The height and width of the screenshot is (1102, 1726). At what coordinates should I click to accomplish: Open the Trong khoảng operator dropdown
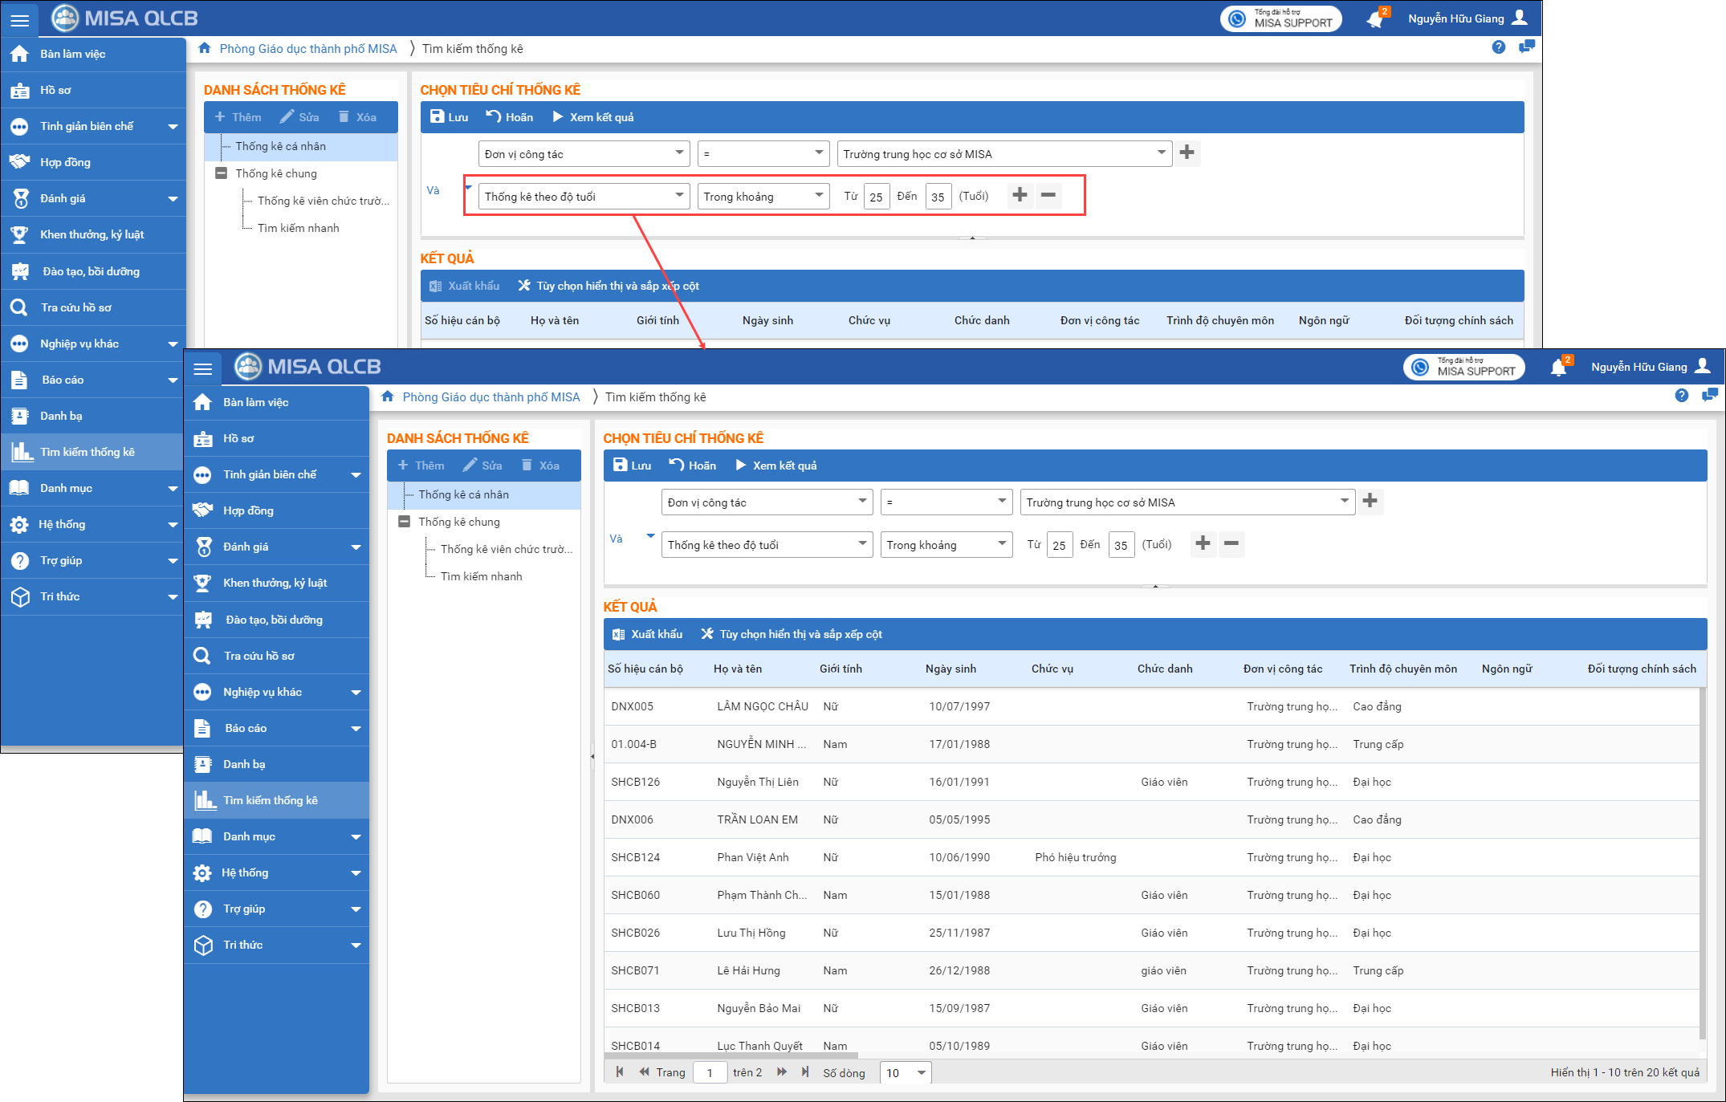pos(946,545)
